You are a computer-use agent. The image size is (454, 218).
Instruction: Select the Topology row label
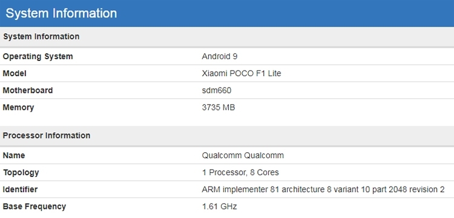[x=21, y=172]
